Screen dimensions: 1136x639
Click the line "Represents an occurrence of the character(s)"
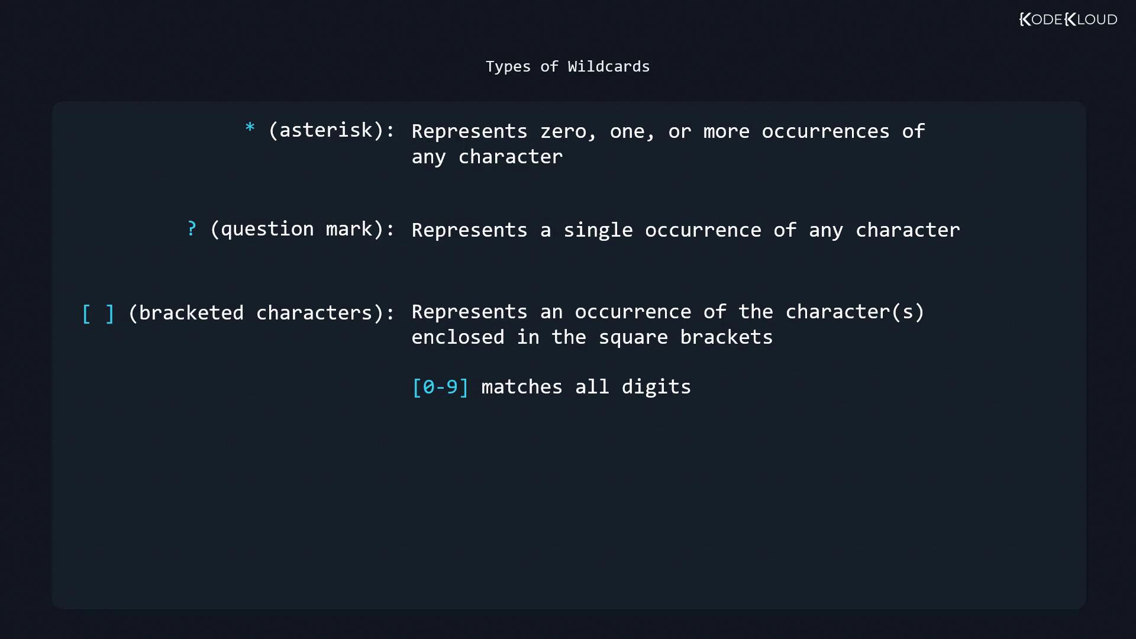668,312
